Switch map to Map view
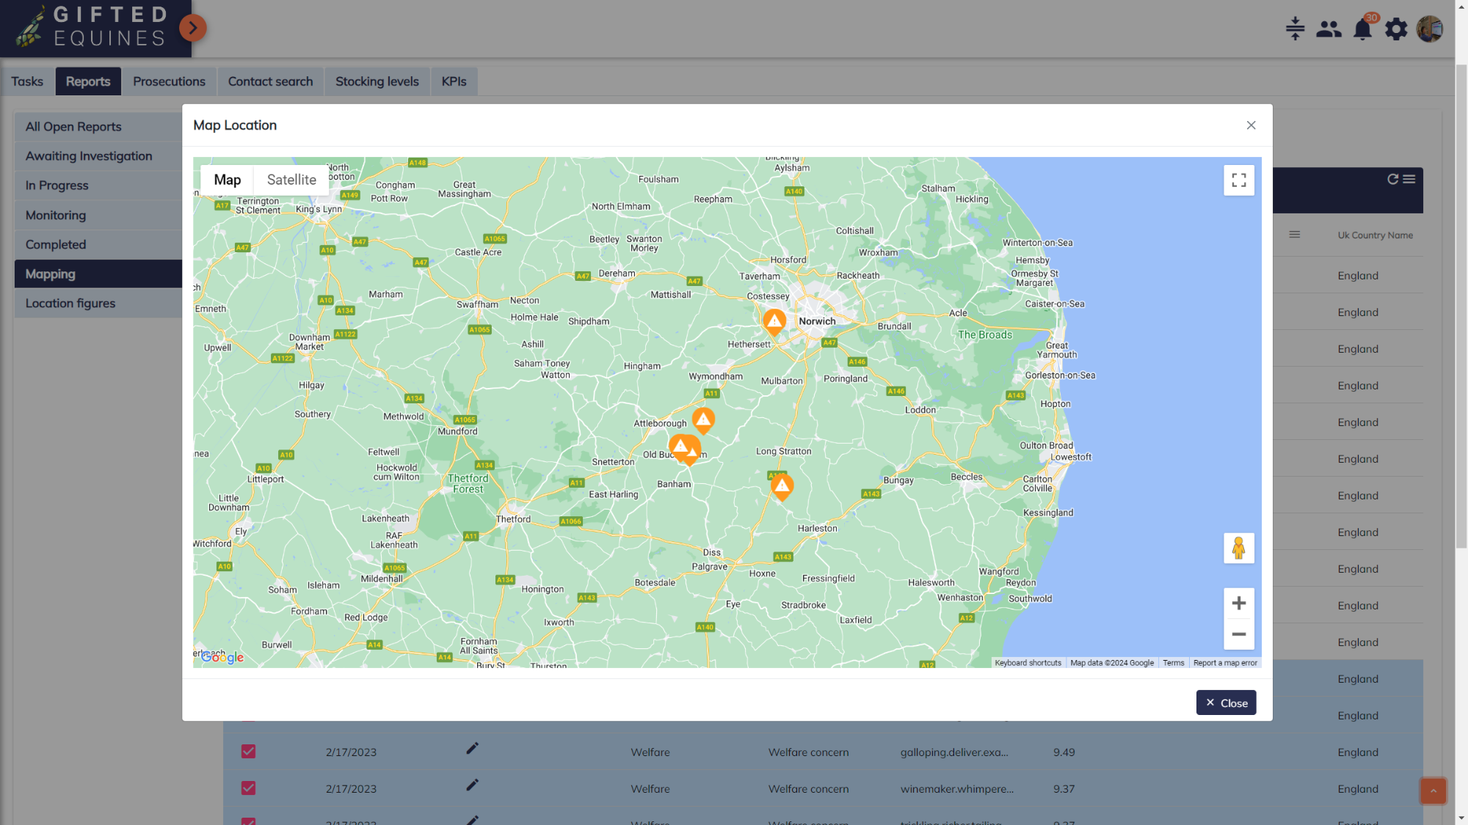 (227, 180)
